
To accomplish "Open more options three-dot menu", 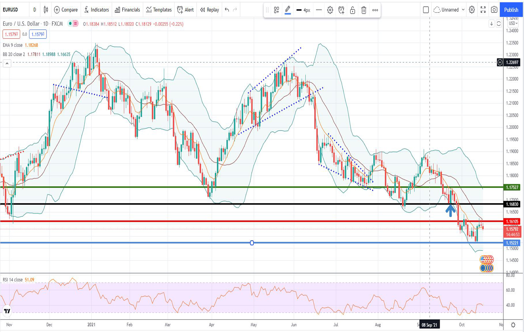I will coord(375,10).
